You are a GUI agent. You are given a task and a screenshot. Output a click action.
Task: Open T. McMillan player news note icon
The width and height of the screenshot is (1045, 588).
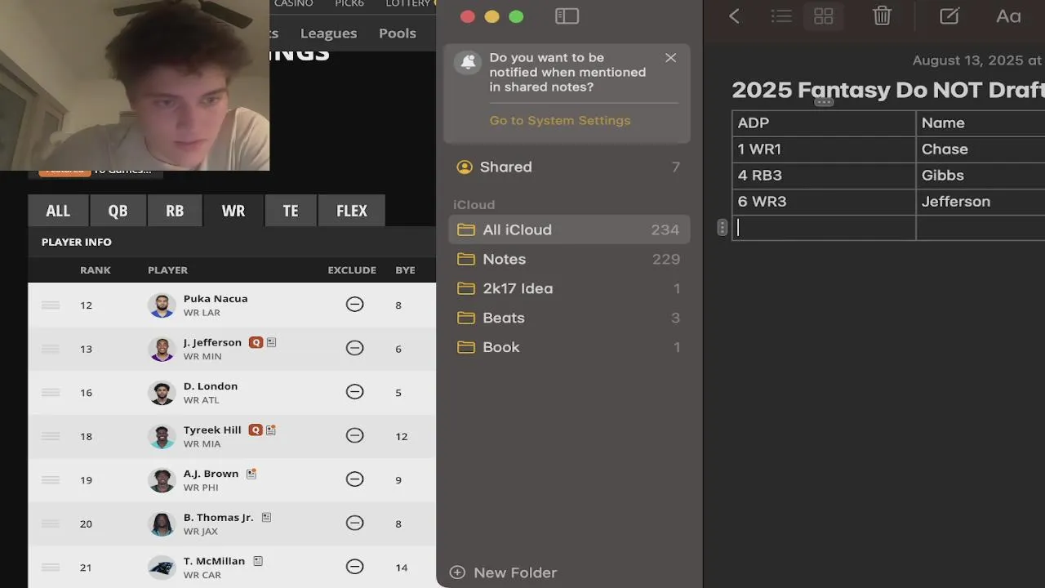pos(258,561)
